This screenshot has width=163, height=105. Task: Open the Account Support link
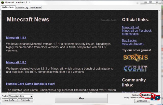[133, 44]
